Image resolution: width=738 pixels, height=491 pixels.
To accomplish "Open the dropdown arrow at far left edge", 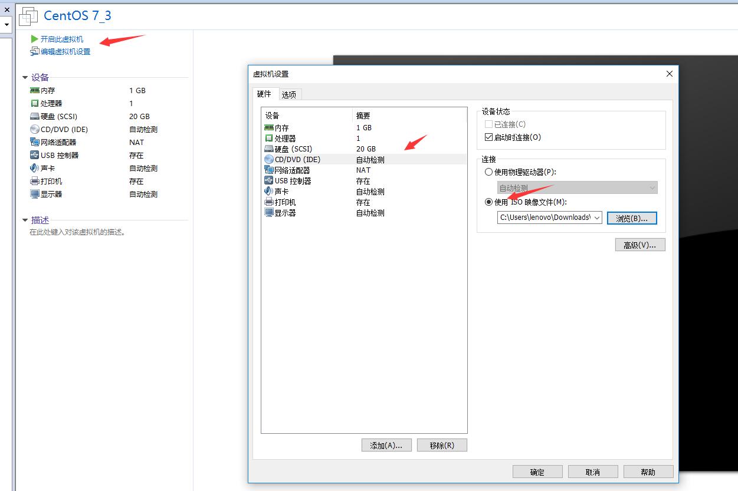I will (x=6, y=25).
